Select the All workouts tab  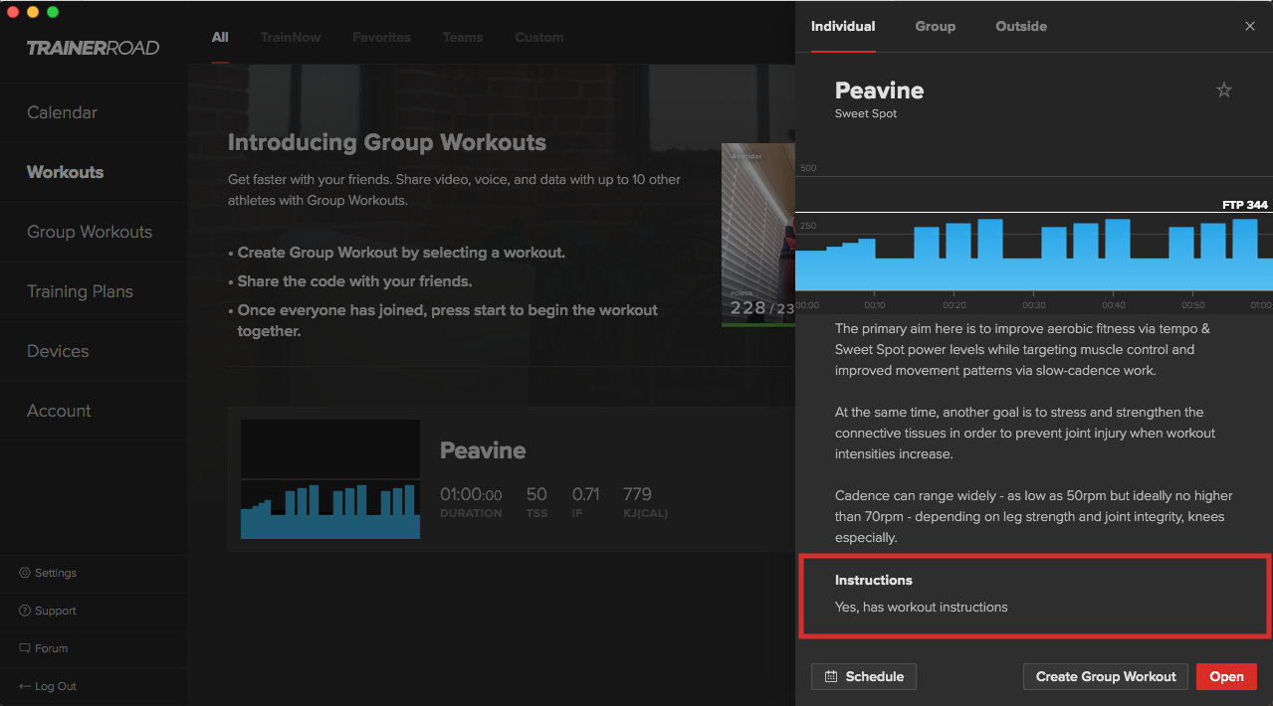[220, 37]
